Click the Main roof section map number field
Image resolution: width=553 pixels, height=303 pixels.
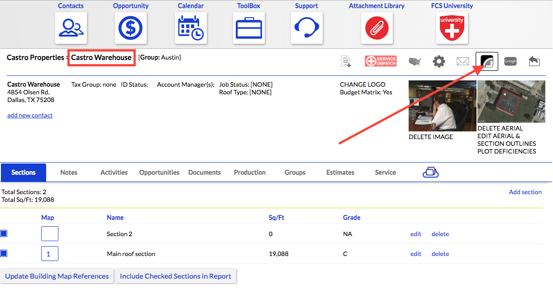click(49, 254)
